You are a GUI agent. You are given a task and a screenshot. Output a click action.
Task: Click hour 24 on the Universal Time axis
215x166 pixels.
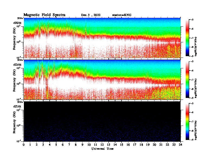[x=181, y=145]
